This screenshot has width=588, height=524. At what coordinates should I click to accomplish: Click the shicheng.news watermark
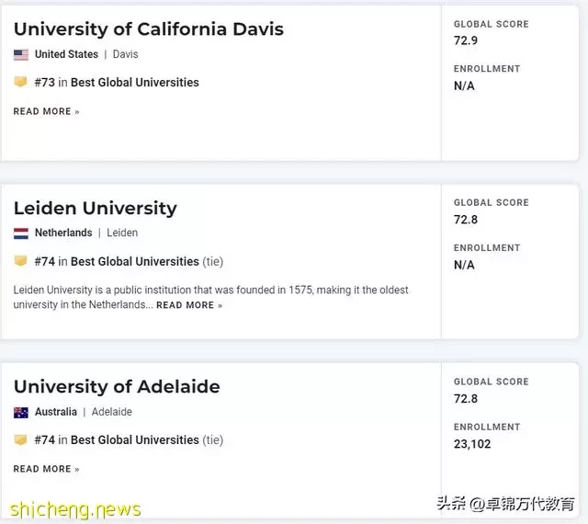click(75, 509)
